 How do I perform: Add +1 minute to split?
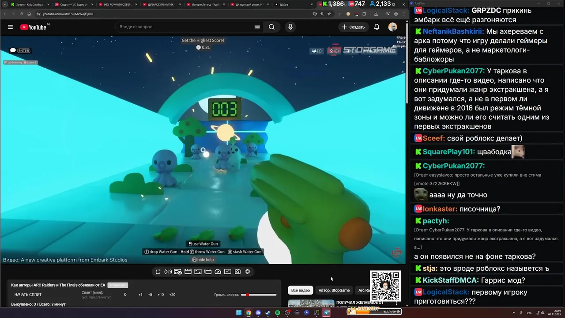click(140, 295)
